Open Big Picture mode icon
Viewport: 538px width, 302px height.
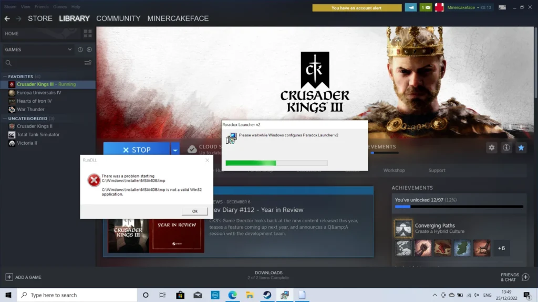pyautogui.click(x=502, y=7)
